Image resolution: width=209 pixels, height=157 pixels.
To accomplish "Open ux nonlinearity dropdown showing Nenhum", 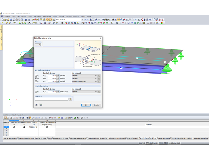I will [84, 76].
